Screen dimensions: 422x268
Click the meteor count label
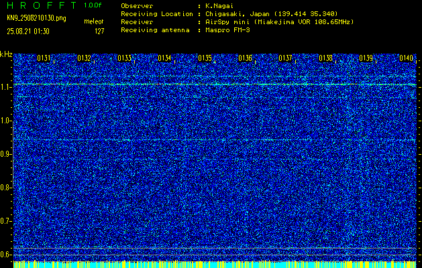[x=94, y=21]
